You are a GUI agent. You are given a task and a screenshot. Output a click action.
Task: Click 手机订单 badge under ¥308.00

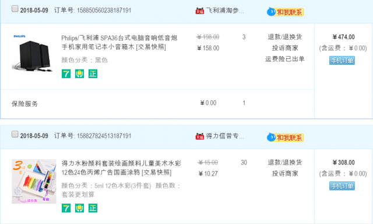[342, 186]
